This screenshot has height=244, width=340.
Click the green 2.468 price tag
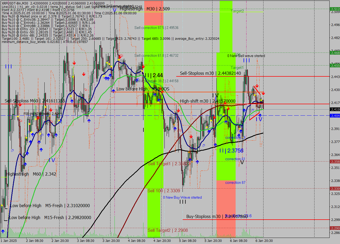coord(335,53)
